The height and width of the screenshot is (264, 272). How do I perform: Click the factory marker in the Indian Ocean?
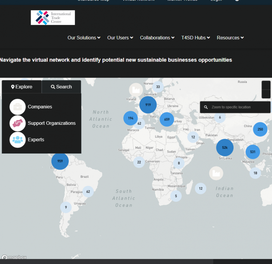click(x=216, y=173)
